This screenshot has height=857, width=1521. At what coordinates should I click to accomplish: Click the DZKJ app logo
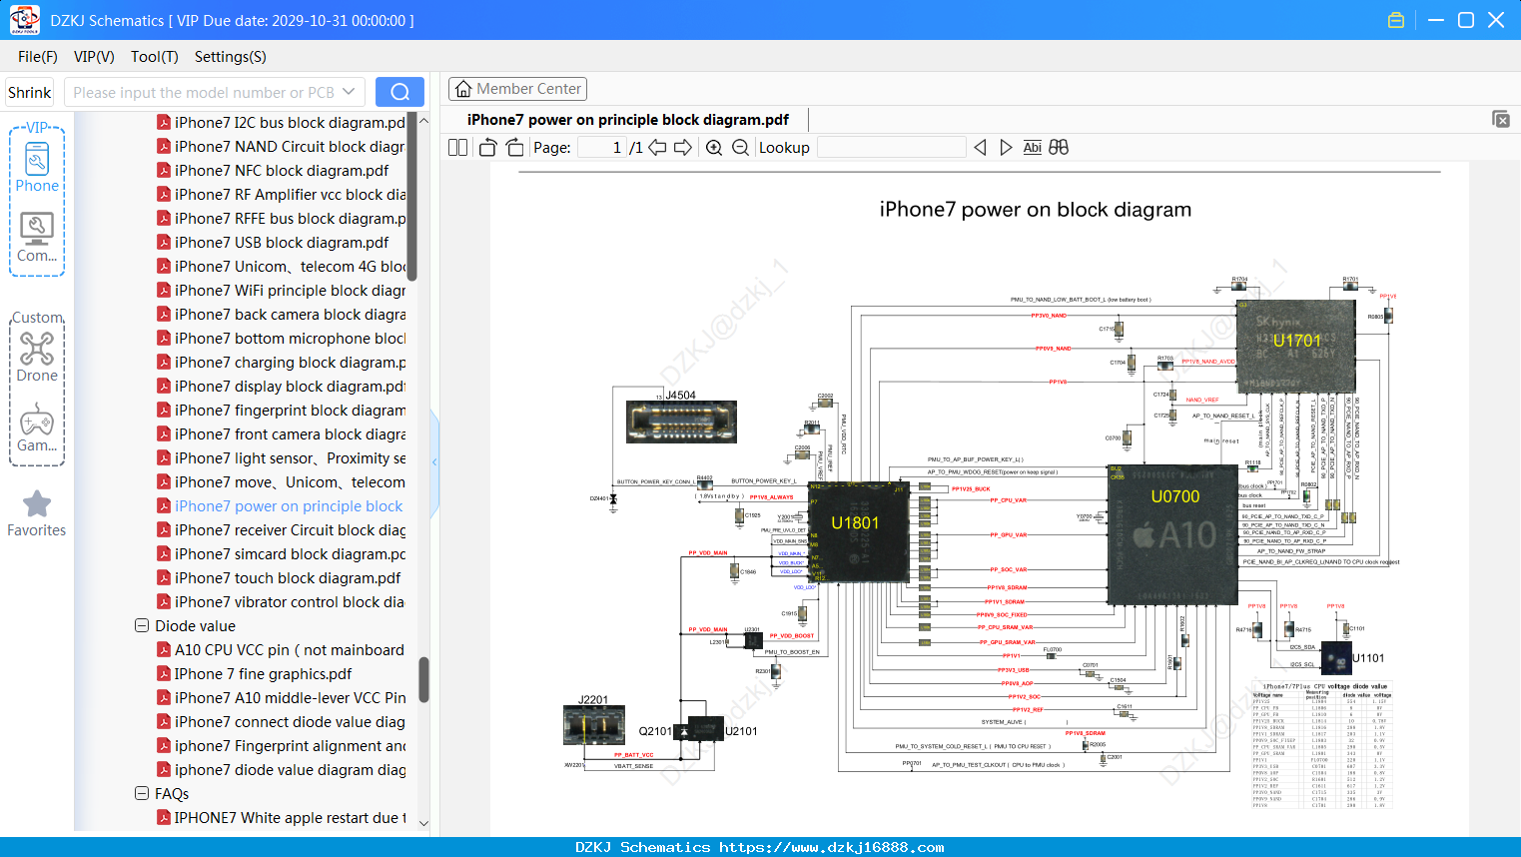[24, 20]
